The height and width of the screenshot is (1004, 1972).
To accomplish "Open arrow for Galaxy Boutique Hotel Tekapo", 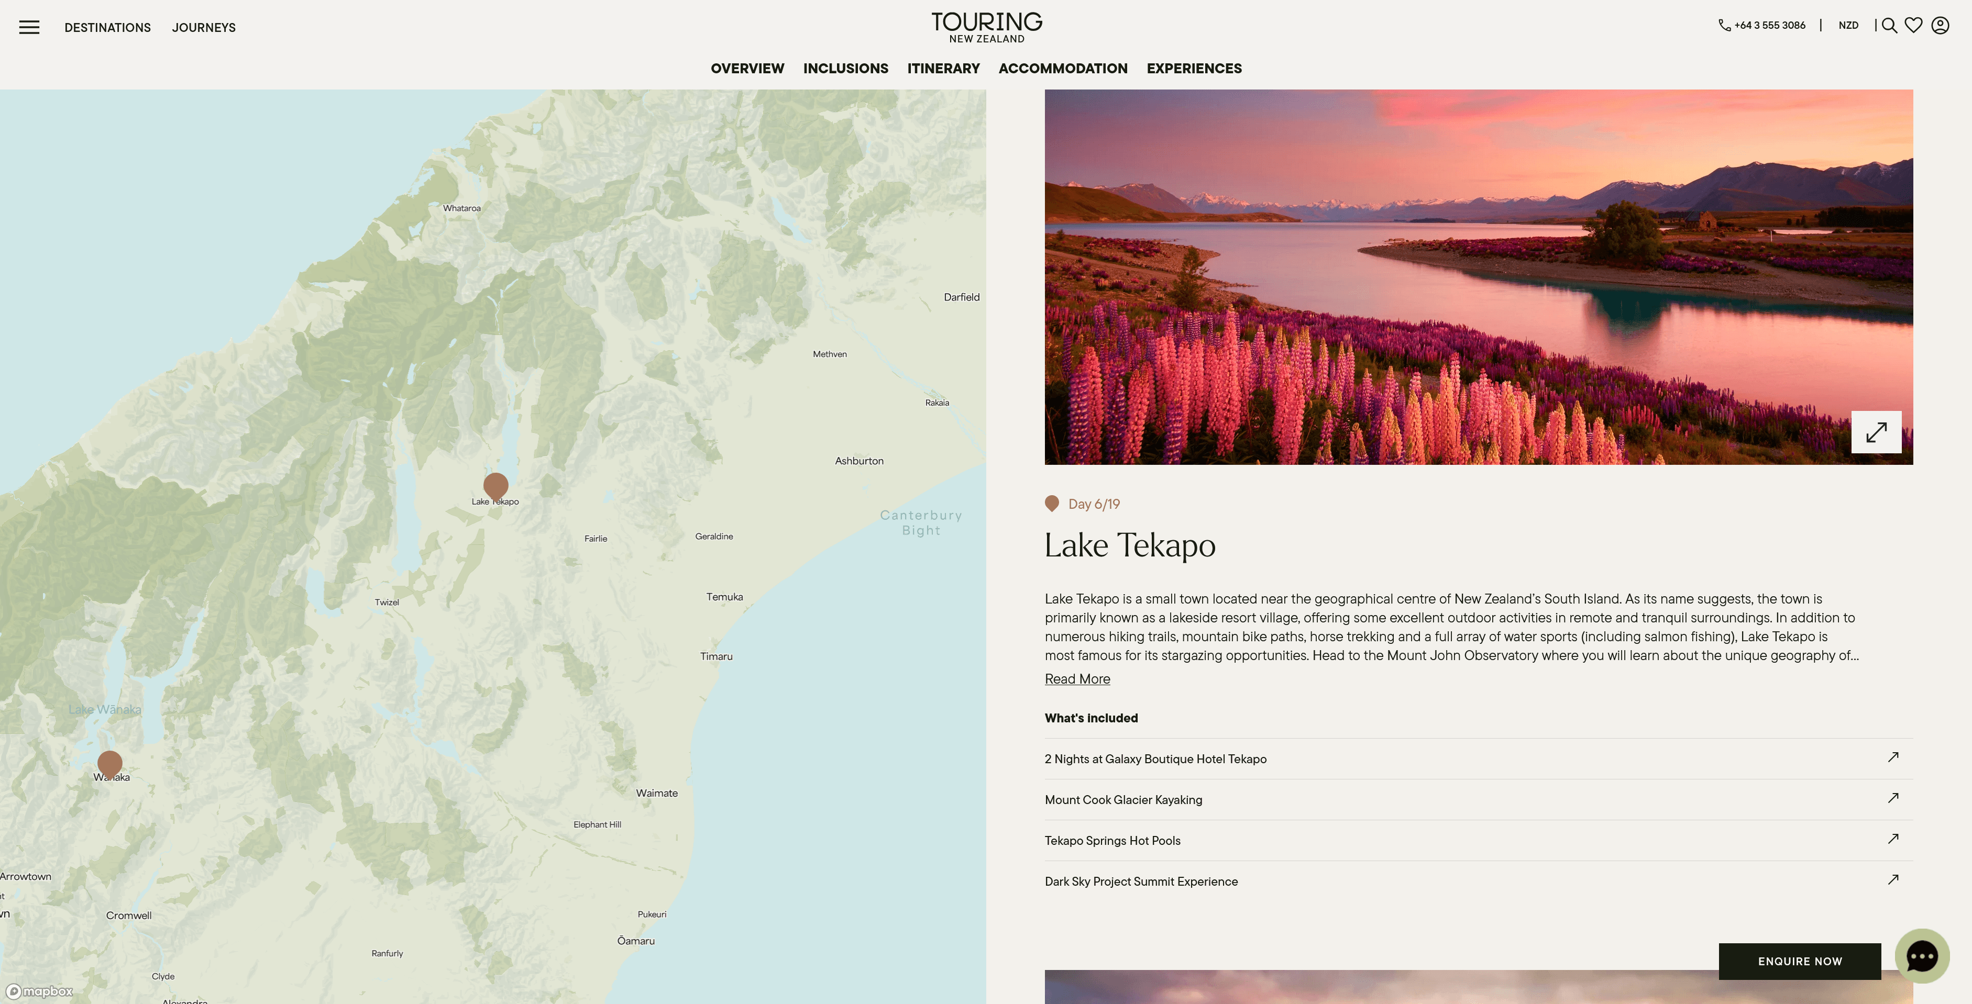I will pyautogui.click(x=1893, y=757).
